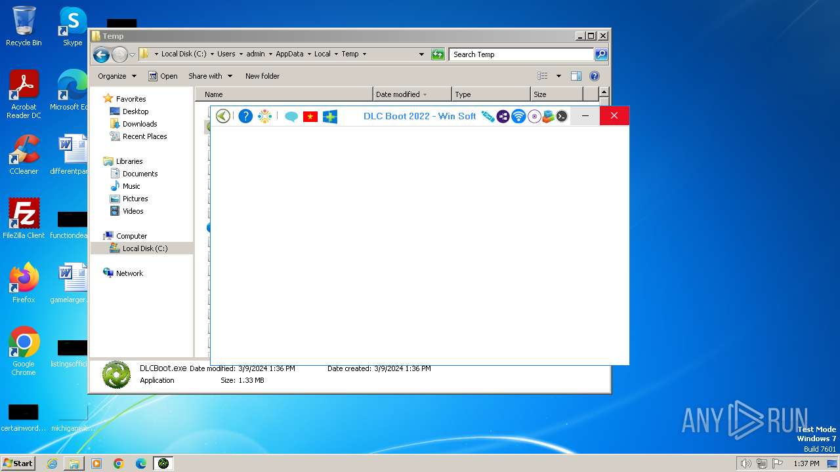This screenshot has height=472, width=840.
Task: Click the search magnifier button in Explorer
Action: click(x=601, y=54)
